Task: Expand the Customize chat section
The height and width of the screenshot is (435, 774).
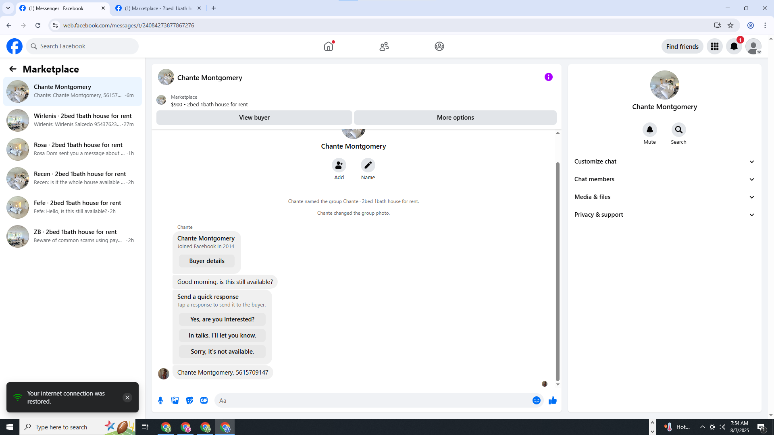Action: click(664, 162)
